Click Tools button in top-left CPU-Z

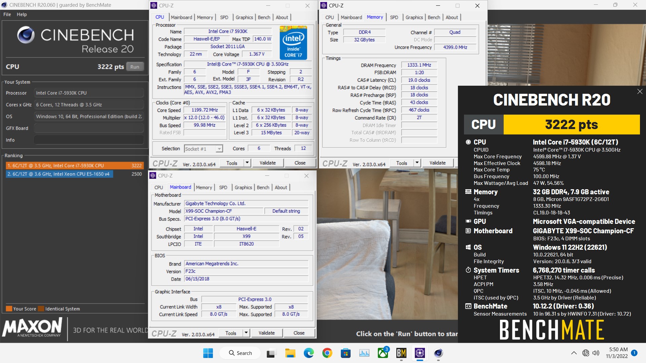tap(232, 163)
